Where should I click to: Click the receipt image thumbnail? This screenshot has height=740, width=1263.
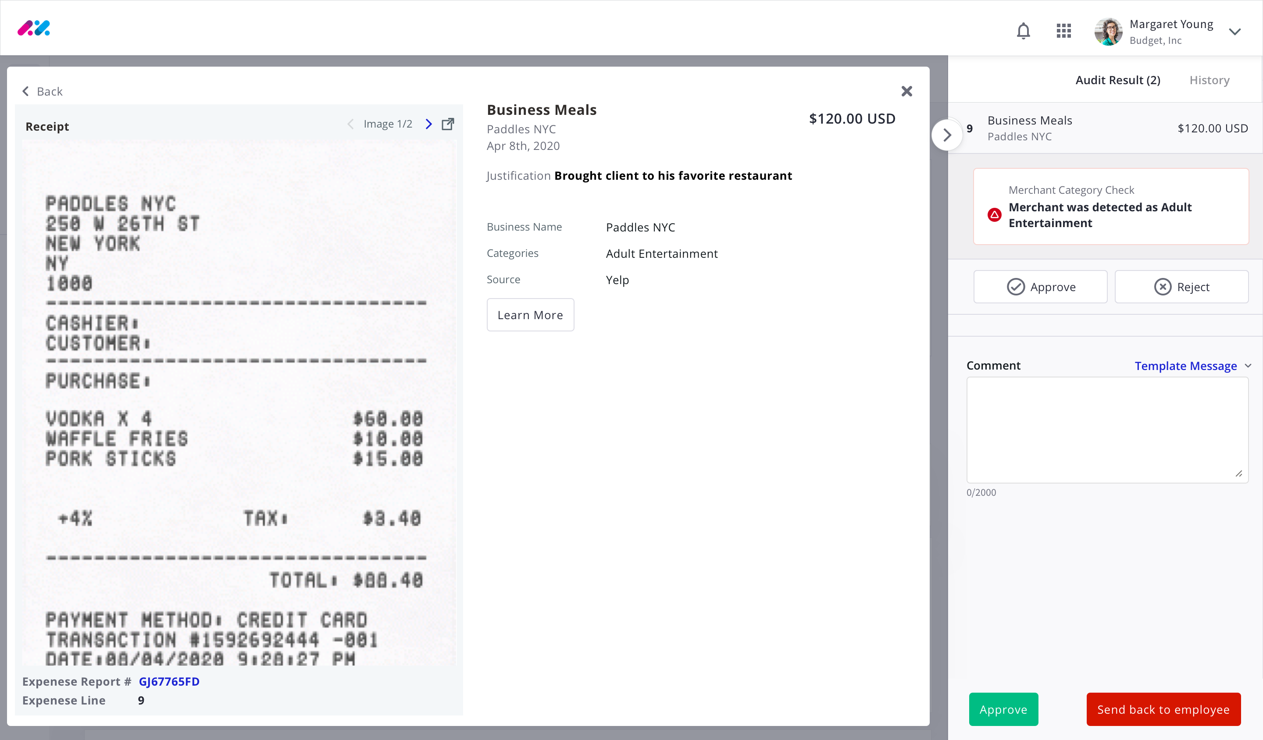239,403
